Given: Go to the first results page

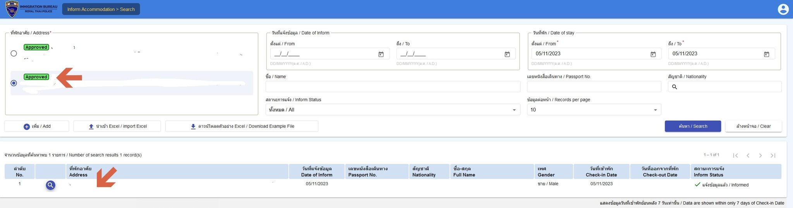Looking at the screenshot, I should coord(735,155).
